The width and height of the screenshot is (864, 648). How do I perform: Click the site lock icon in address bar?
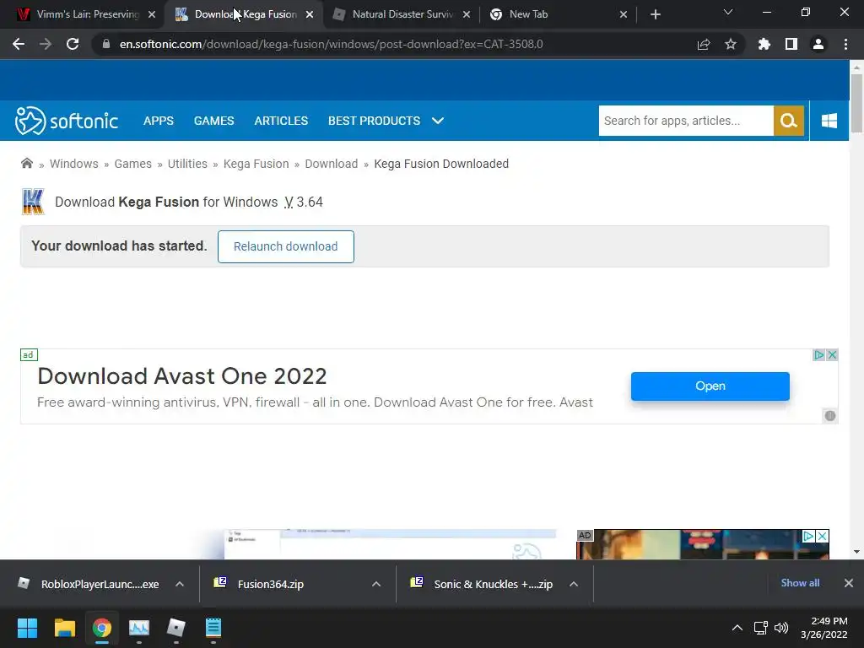pyautogui.click(x=106, y=44)
